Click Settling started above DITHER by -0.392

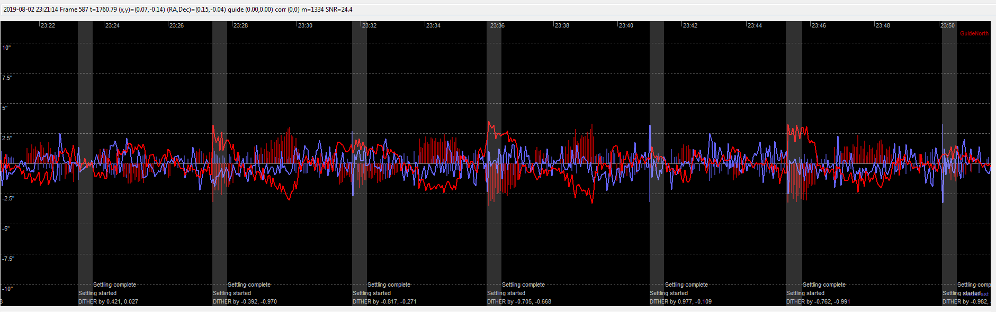point(232,293)
